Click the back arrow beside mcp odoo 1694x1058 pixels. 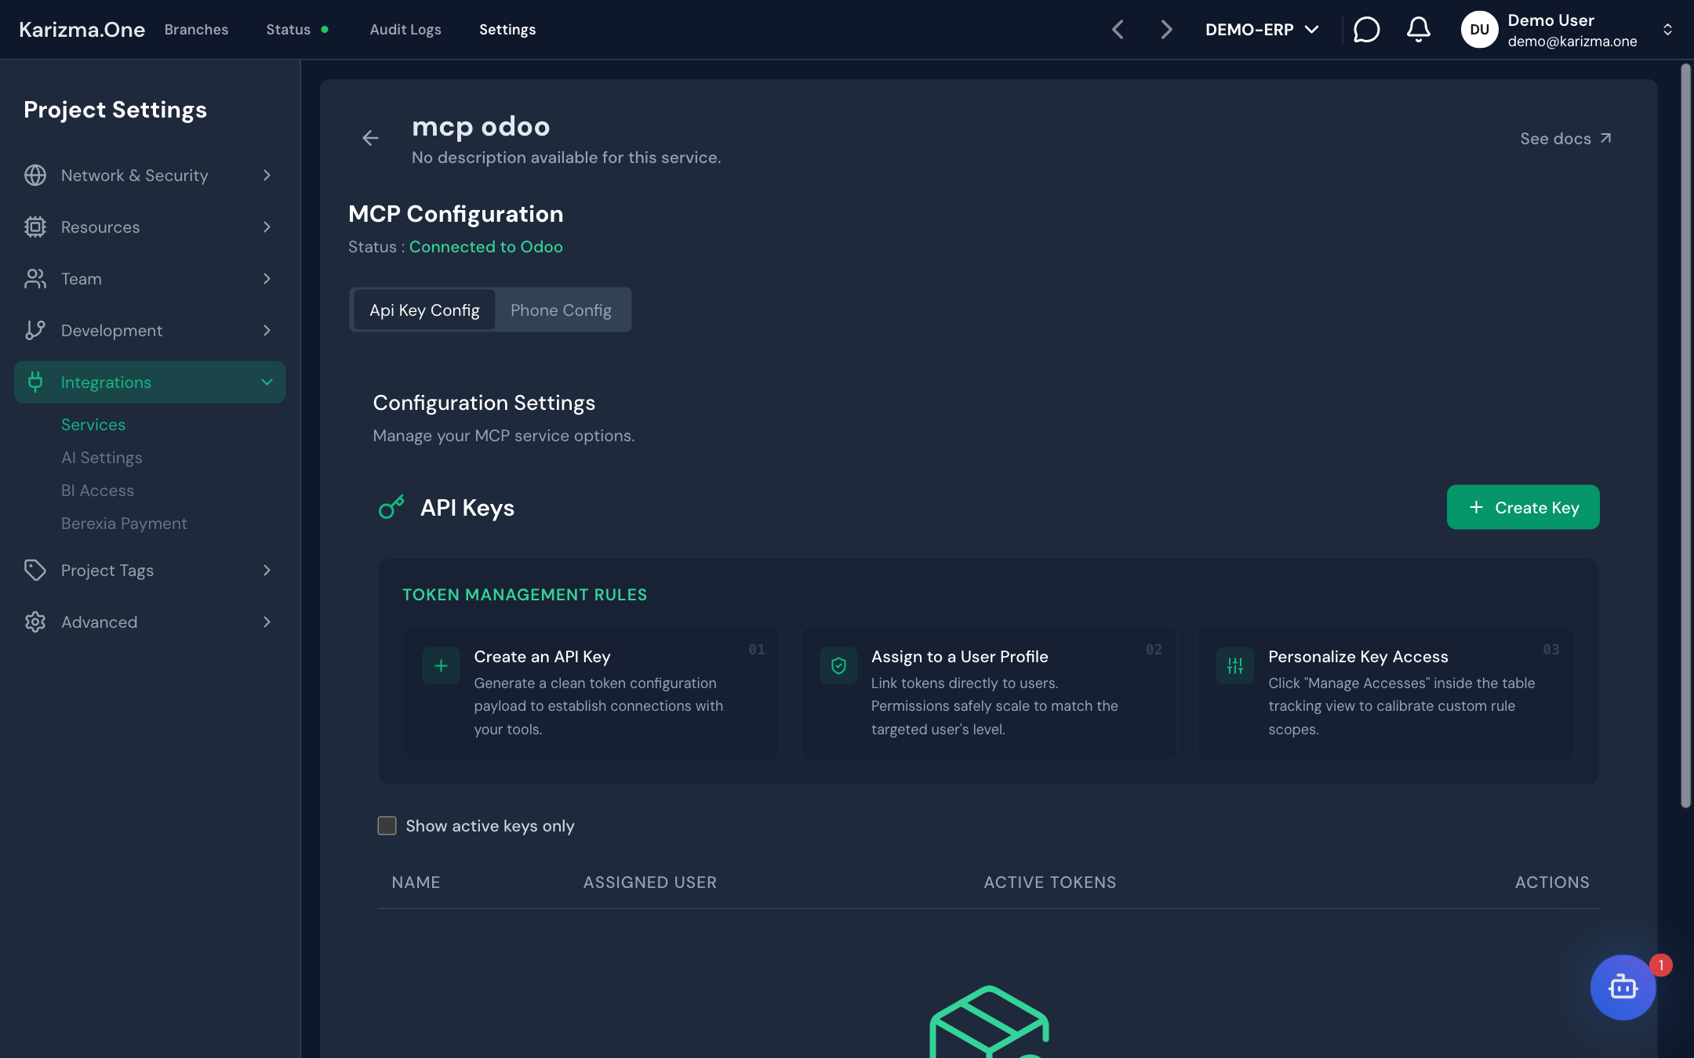point(370,139)
